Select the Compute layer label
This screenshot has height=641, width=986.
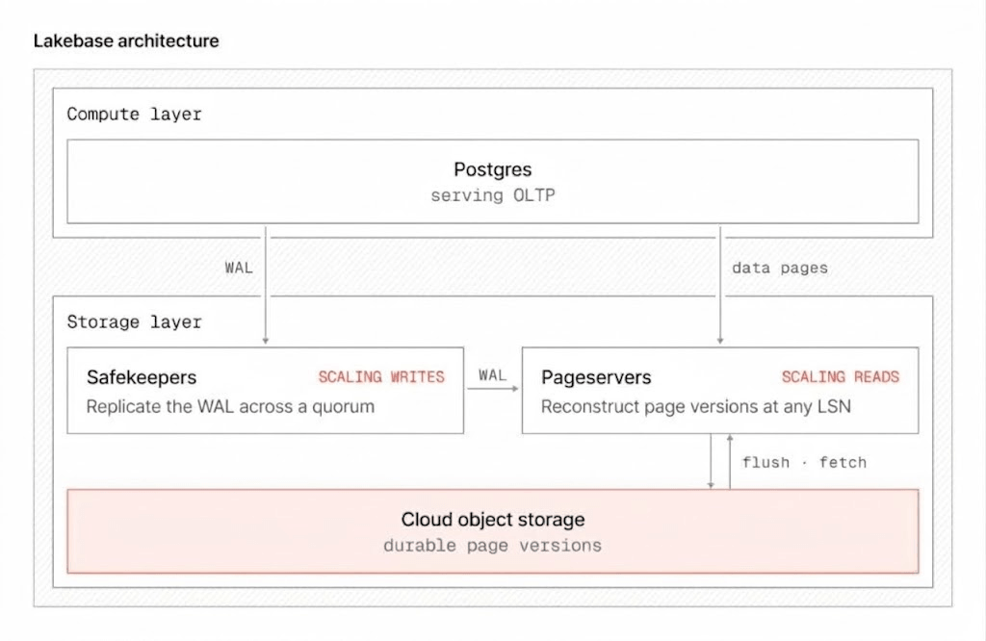134,115
